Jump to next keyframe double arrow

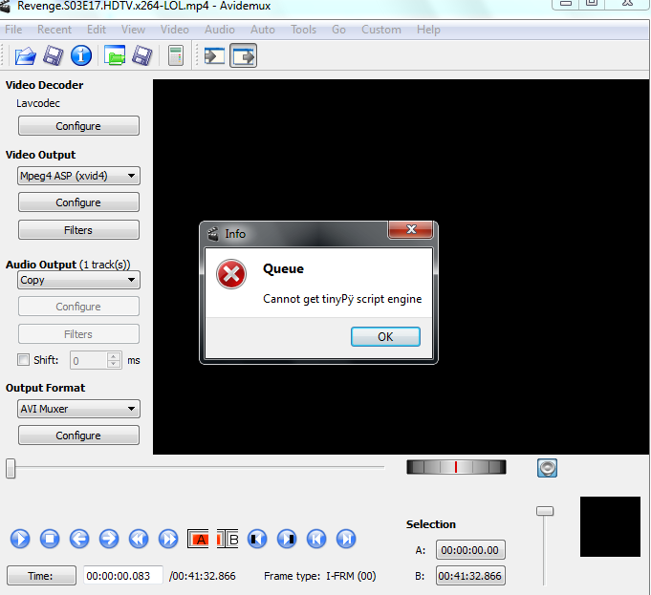pyautogui.click(x=168, y=539)
